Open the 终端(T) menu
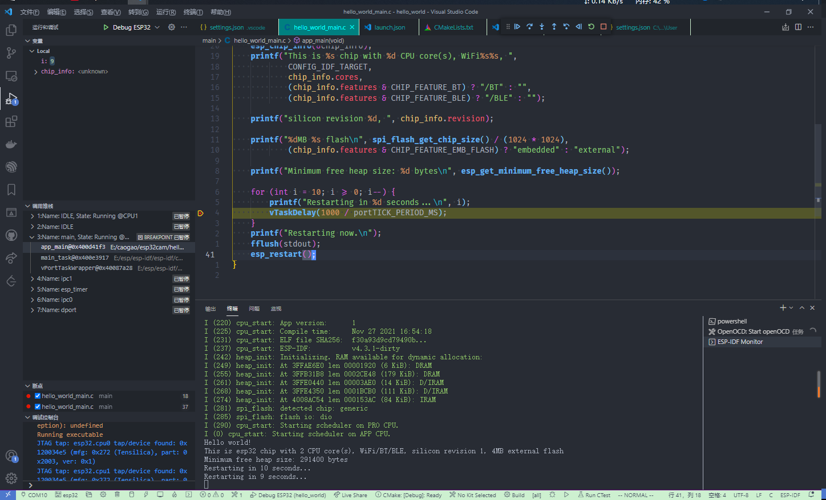Viewport: 826px width, 500px height. pyautogui.click(x=193, y=12)
